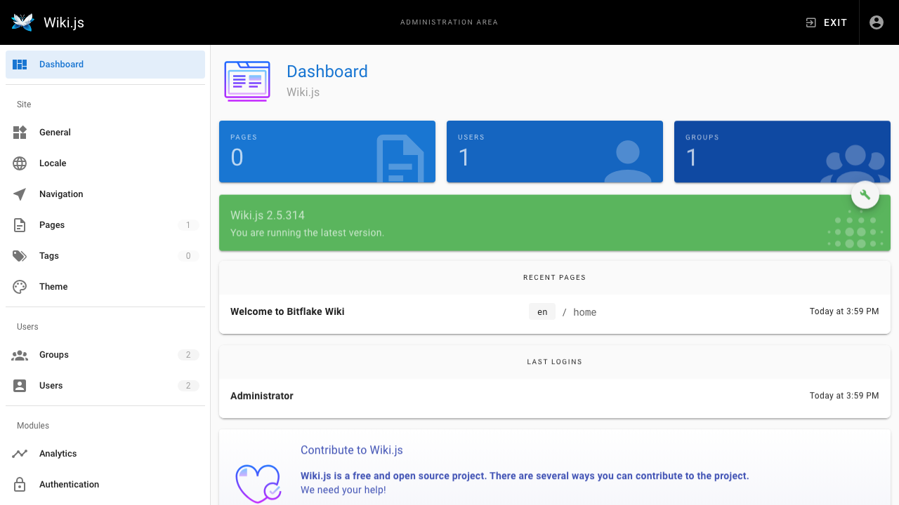The width and height of the screenshot is (899, 505).
Task: Open Authentication module settings
Action: pyautogui.click(x=105, y=485)
